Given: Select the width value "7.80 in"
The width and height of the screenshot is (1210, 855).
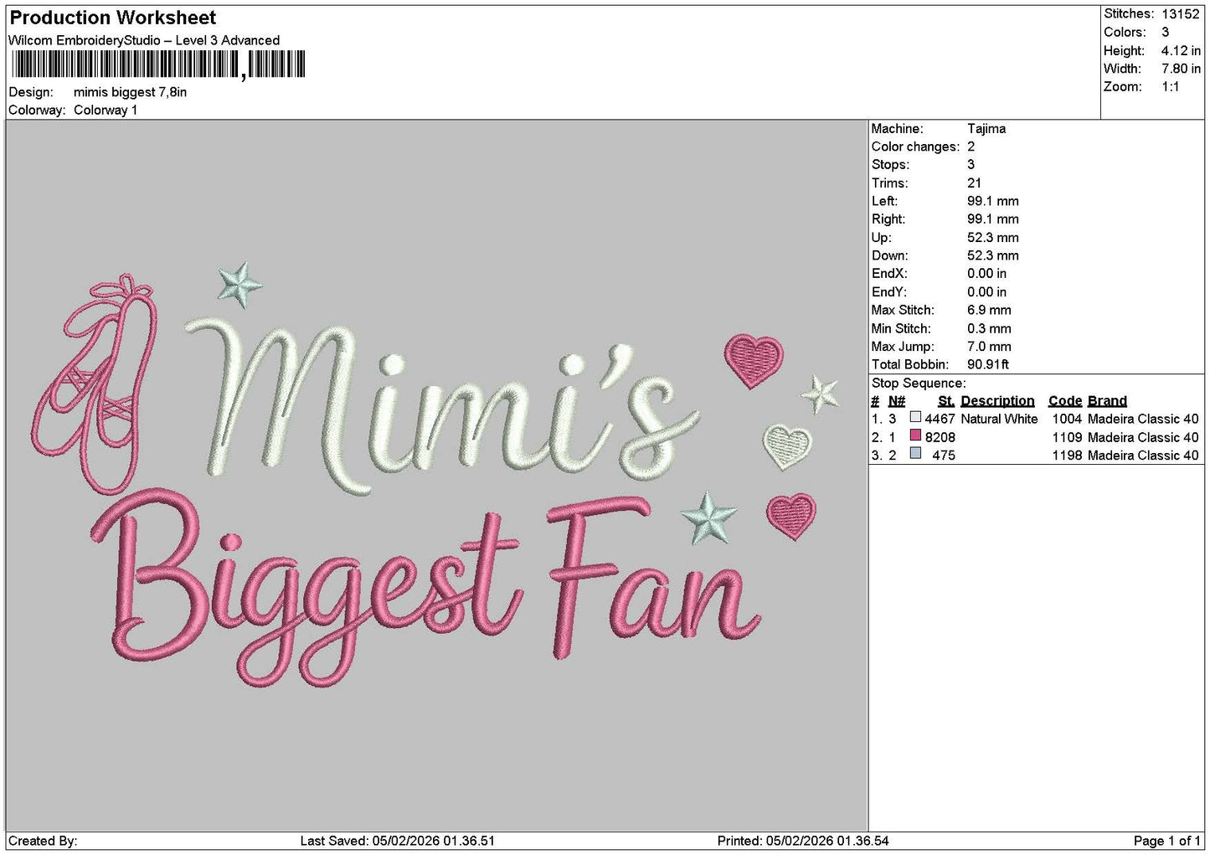Looking at the screenshot, I should [x=1181, y=69].
